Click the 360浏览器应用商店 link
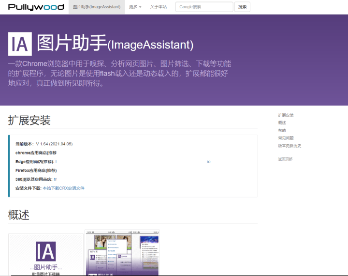This screenshot has height=276, width=348. click(x=55, y=179)
